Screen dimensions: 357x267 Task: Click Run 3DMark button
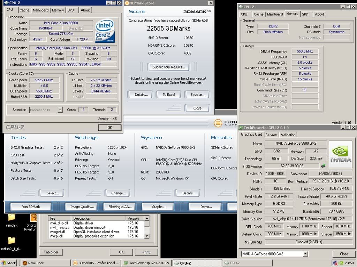tap(31, 207)
